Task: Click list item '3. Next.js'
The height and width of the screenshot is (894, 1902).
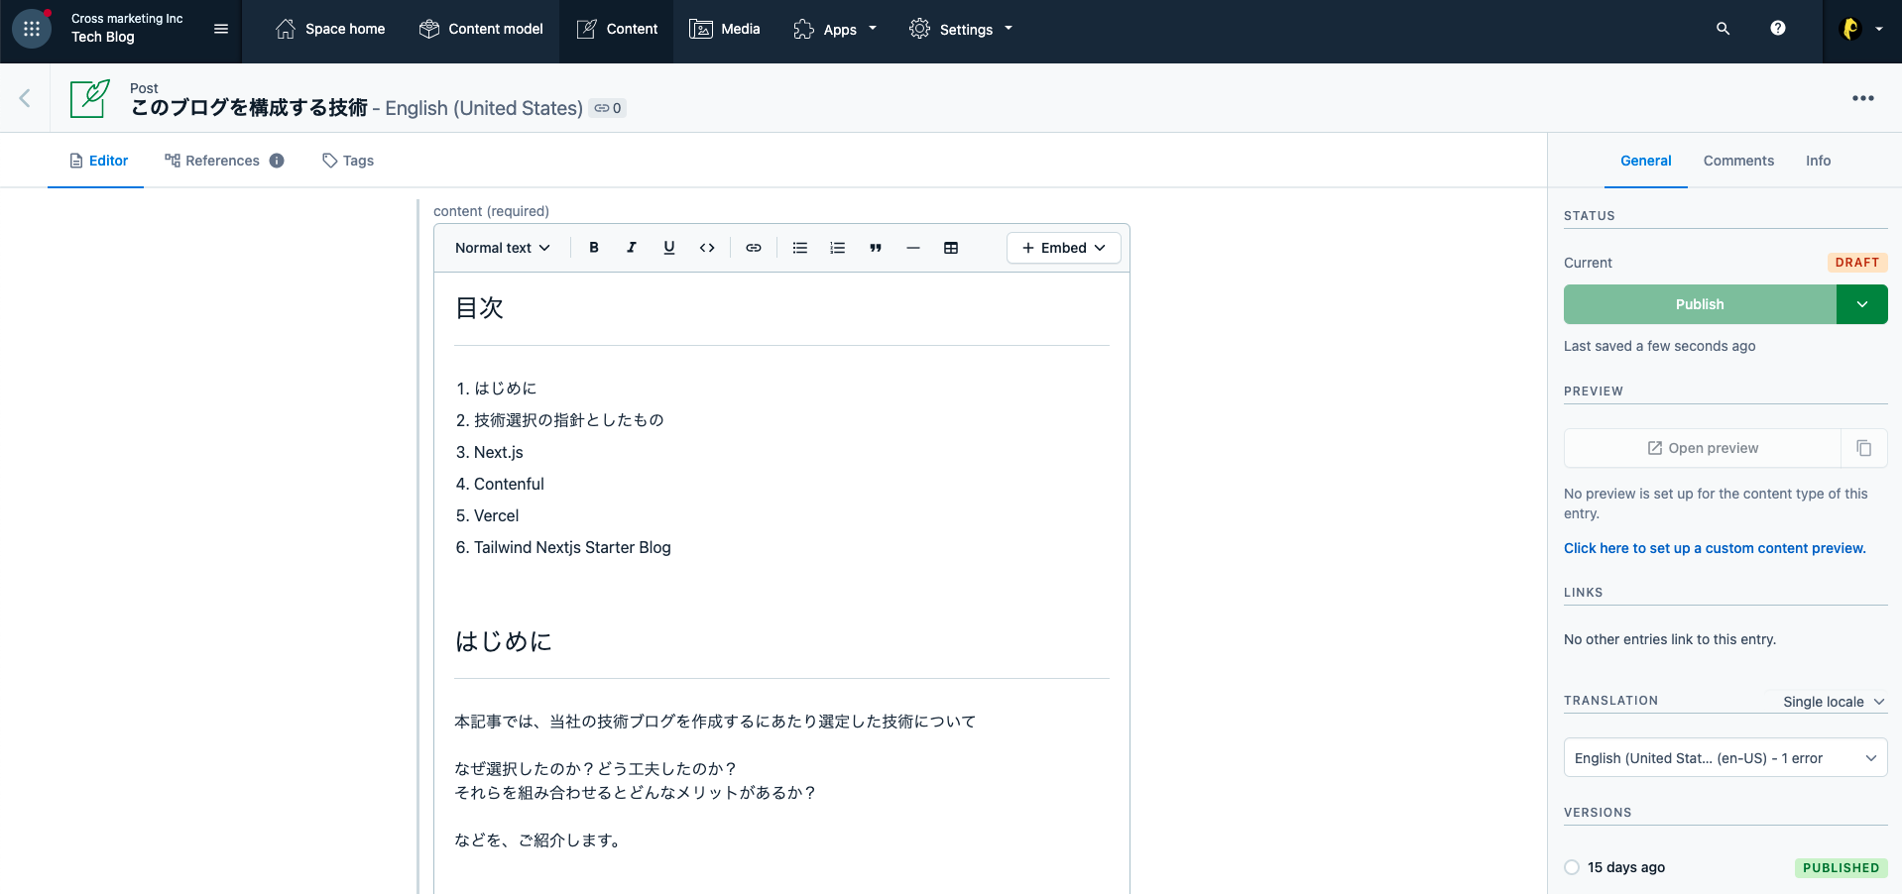Action: tap(490, 452)
